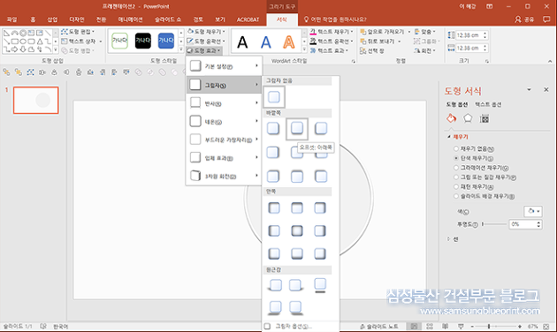Apply the Perspective Diagonal Upper Left shadow preset

pos(275,285)
